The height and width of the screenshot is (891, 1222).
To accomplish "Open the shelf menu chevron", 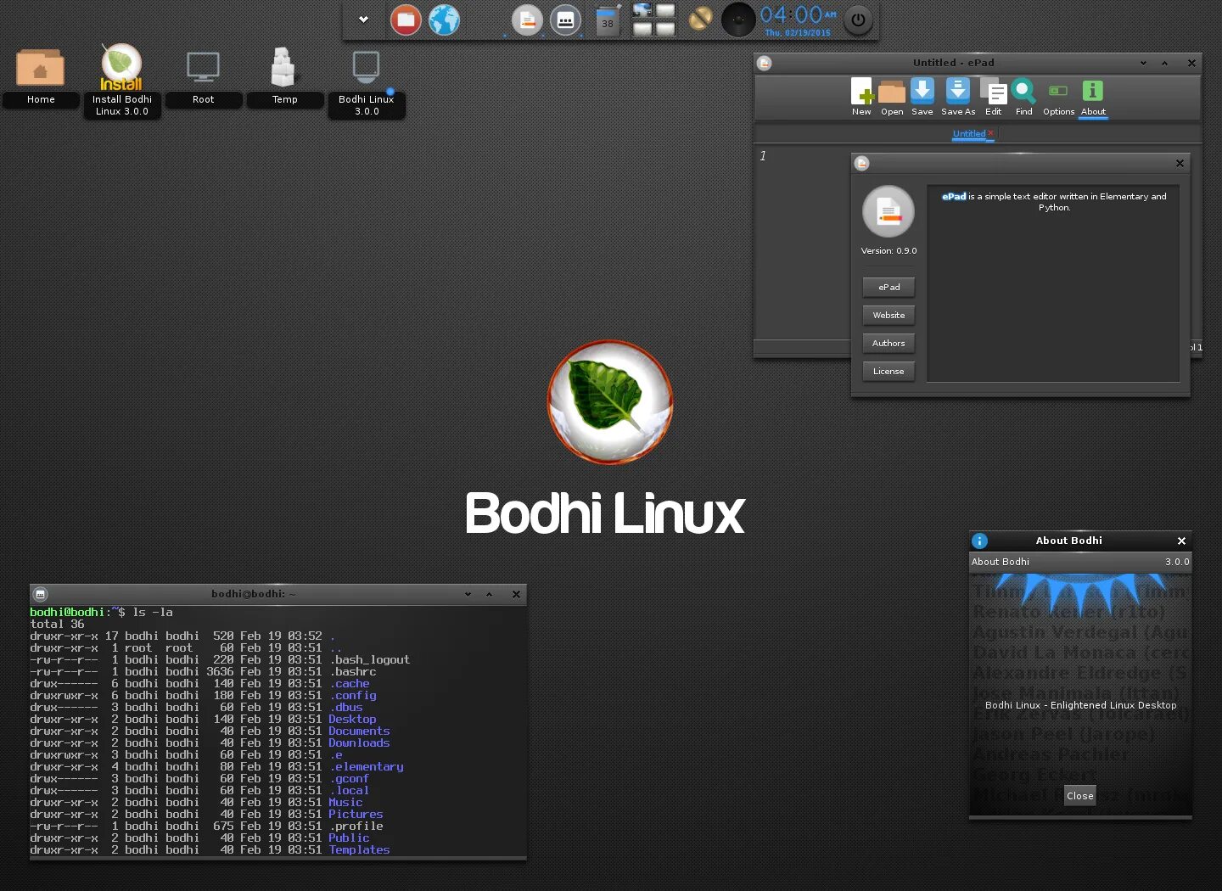I will coord(363,20).
